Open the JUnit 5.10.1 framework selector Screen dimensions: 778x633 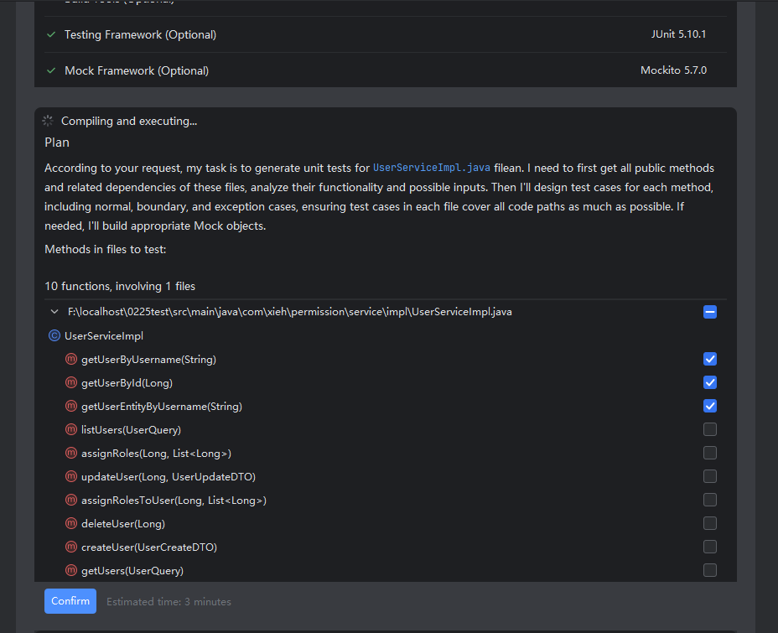678,34
